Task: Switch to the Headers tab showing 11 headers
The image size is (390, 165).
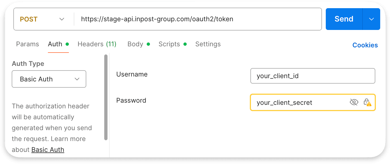Action: 97,44
